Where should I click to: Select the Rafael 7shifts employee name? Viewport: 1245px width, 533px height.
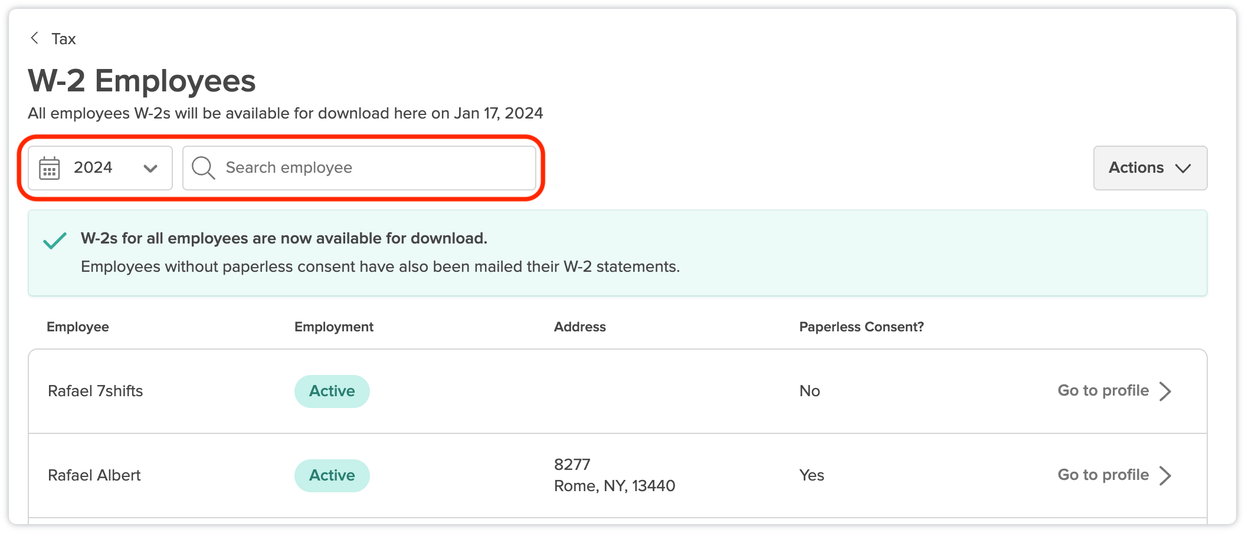(x=96, y=391)
